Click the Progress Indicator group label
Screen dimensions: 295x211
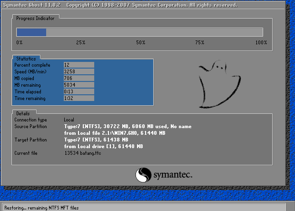[x=35, y=18]
